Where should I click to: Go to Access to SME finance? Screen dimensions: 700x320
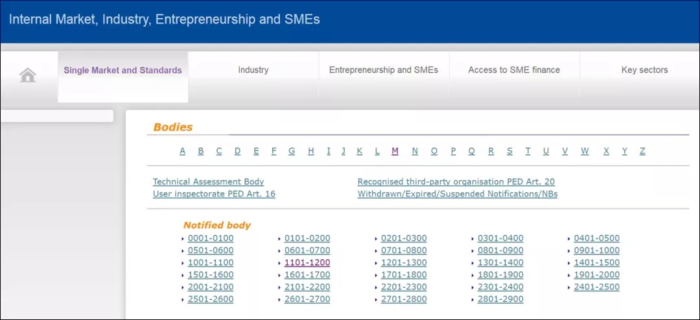514,70
